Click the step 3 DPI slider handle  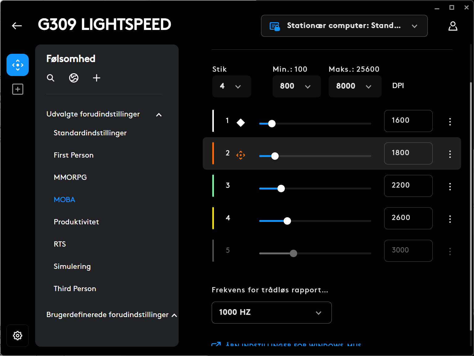point(281,189)
